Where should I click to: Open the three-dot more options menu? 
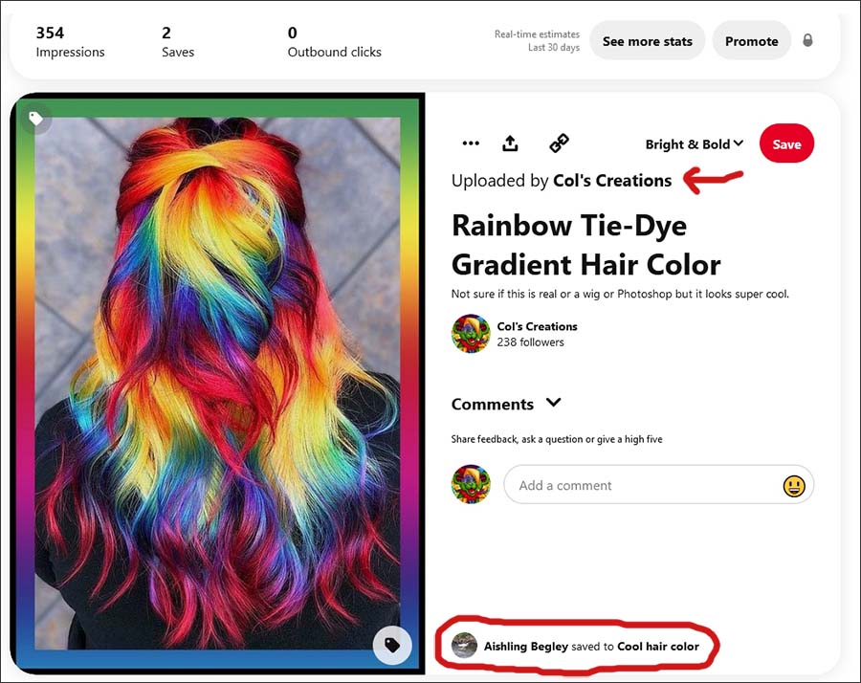click(471, 143)
